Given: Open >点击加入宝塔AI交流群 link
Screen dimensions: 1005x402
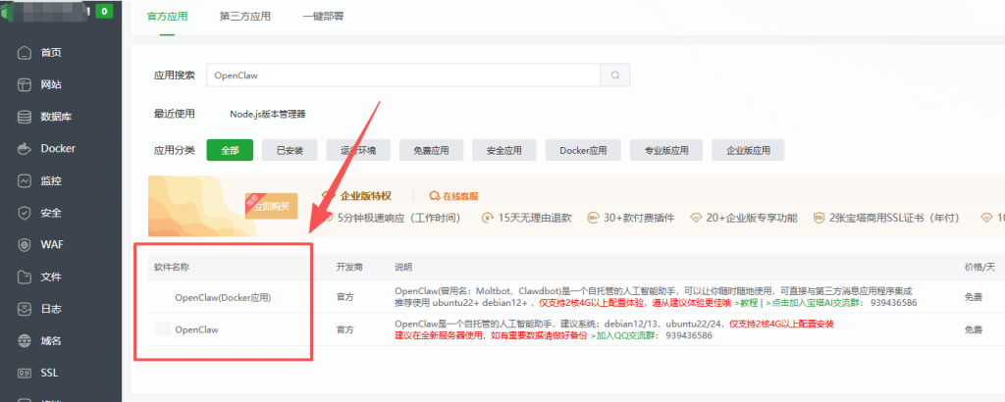Looking at the screenshot, I should (x=814, y=302).
